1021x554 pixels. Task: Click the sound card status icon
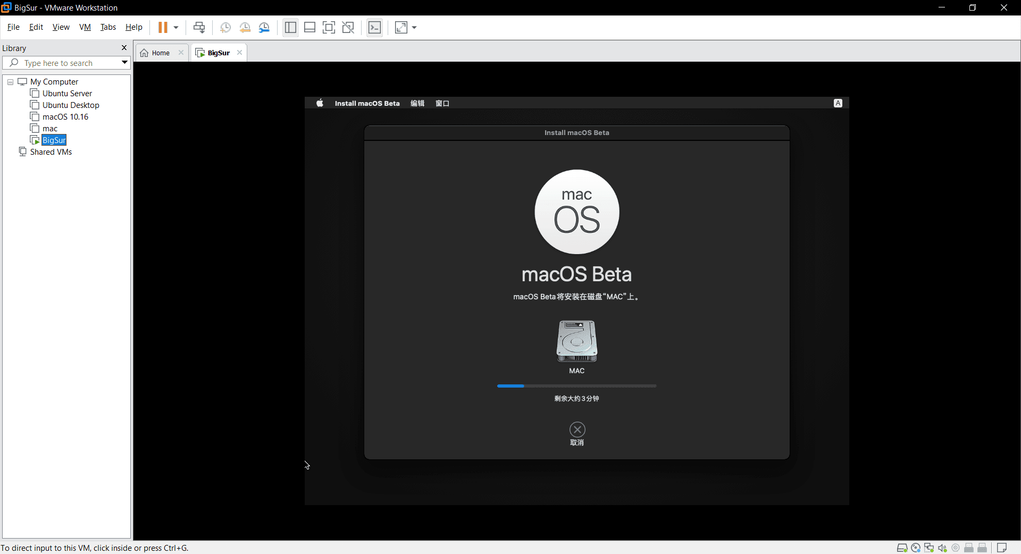tap(942, 548)
